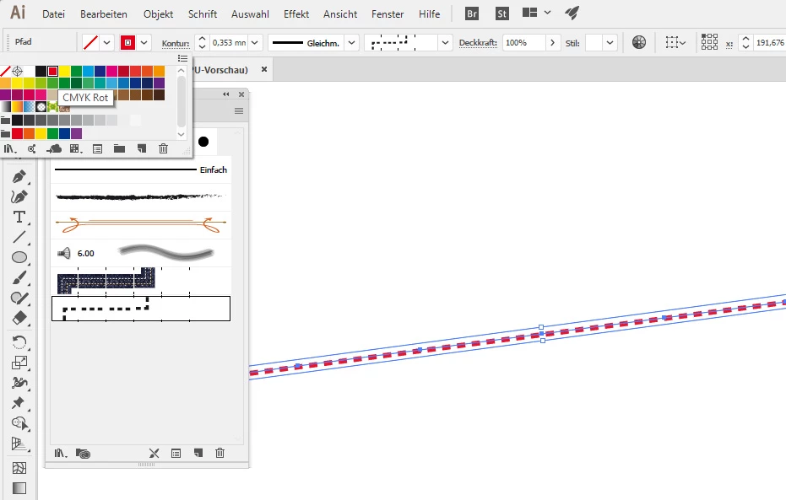Open the Effekt menu
Image resolution: width=786 pixels, height=500 pixels.
point(296,14)
